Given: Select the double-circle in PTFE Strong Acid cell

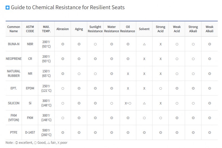Looking at the screenshot, I should (160, 132).
